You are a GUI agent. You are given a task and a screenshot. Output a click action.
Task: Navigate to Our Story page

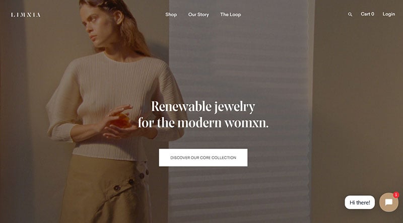198,15
